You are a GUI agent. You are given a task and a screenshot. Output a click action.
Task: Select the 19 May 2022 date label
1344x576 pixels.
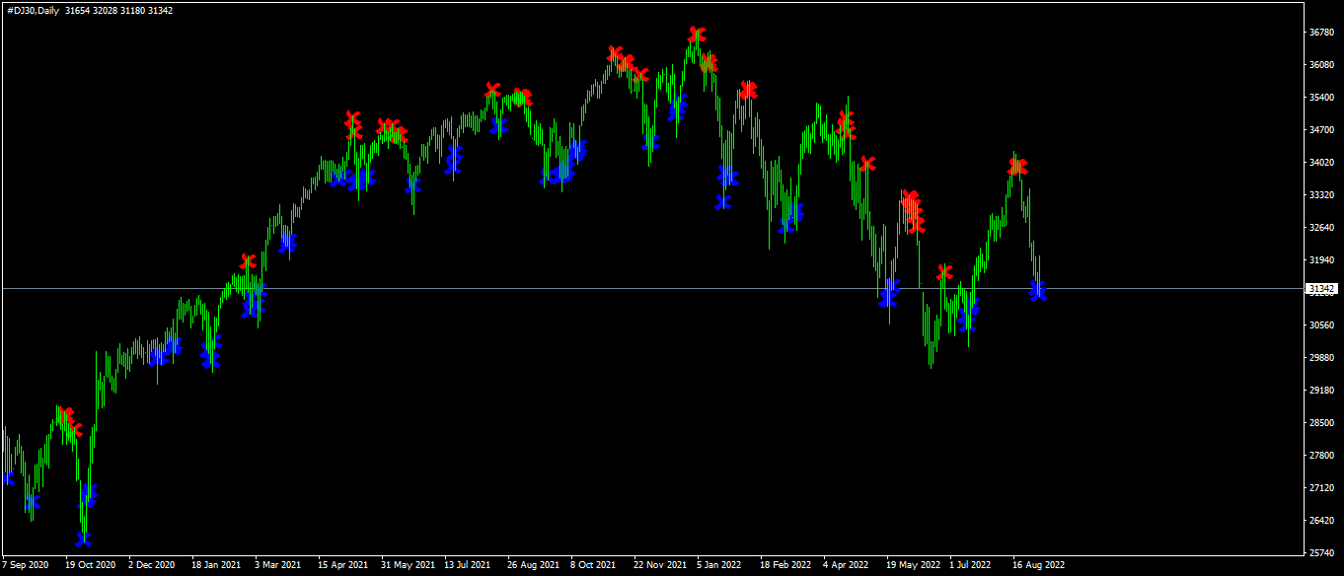pos(913,565)
